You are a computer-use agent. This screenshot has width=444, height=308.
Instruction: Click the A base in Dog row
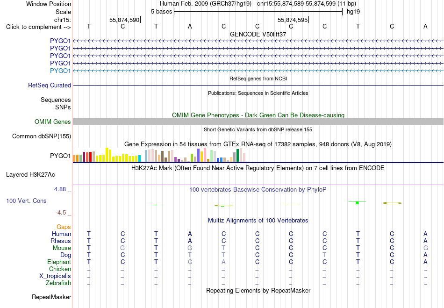click(x=425, y=255)
